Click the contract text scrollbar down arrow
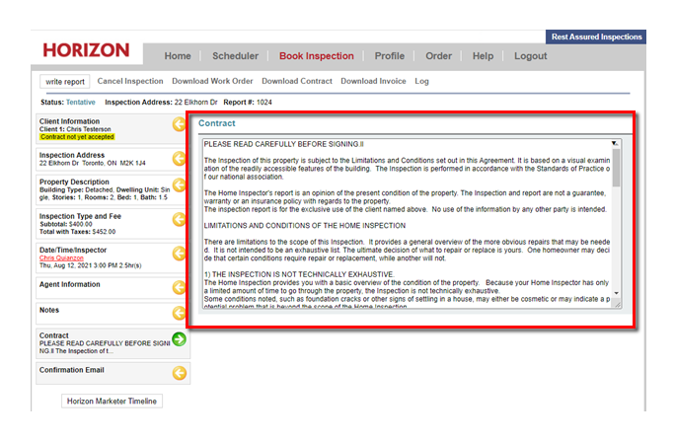 point(616,294)
